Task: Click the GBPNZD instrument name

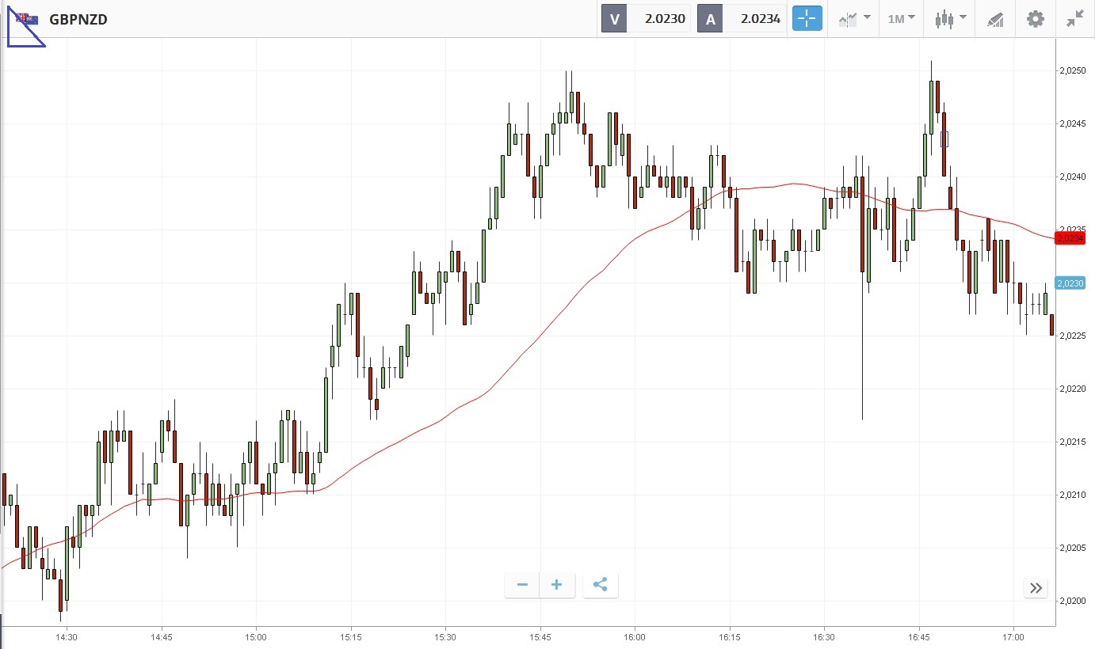Action: (78, 19)
